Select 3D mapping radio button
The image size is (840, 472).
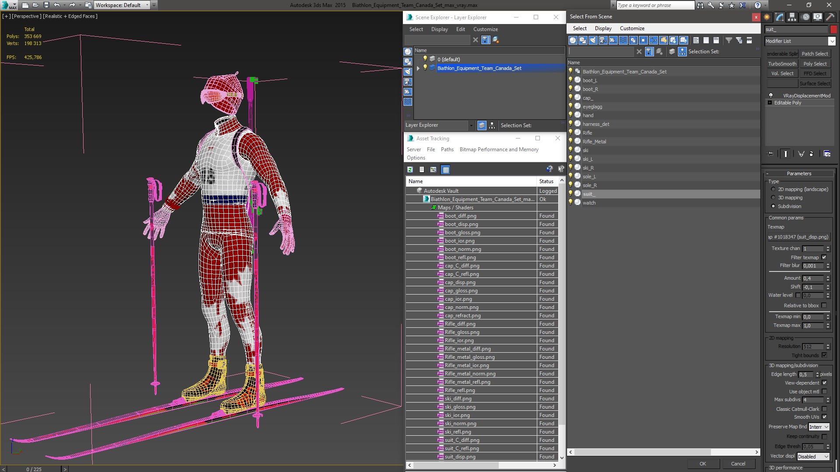[x=773, y=198]
